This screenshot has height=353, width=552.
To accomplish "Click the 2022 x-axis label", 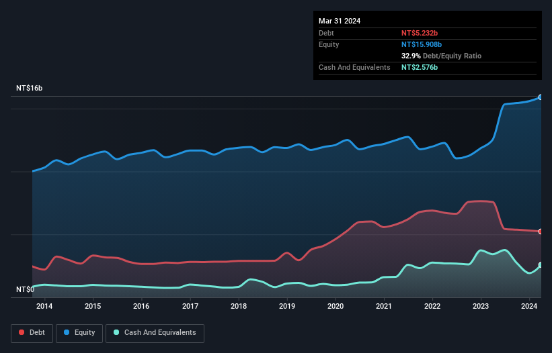I will point(432,306).
